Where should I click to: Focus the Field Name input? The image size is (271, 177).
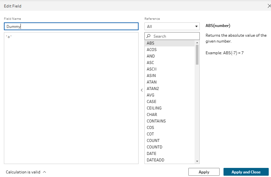coord(71,27)
